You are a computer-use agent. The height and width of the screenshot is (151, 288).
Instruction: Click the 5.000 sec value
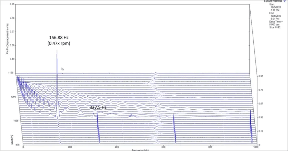point(274,25)
